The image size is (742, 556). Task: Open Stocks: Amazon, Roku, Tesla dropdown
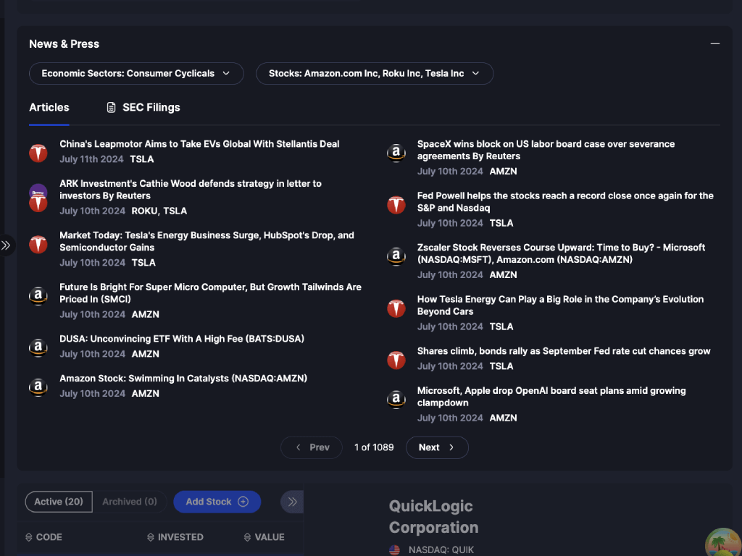tap(375, 73)
